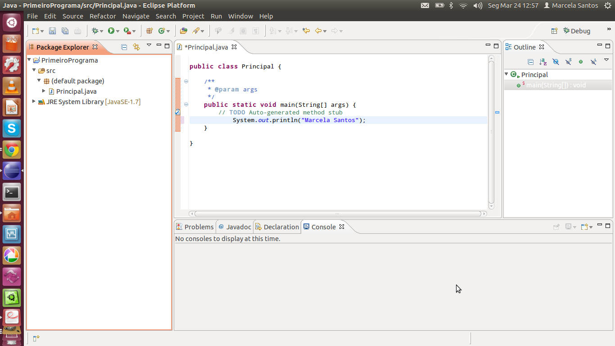Click the editor's horizontal scrollbar

pyautogui.click(x=338, y=214)
